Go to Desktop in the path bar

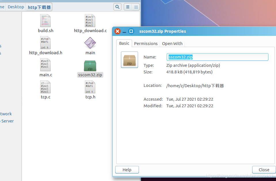(16, 7)
